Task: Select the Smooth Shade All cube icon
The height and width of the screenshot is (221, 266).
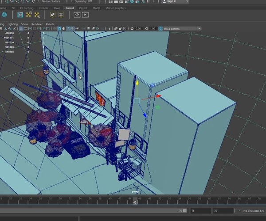Action: [59, 29]
